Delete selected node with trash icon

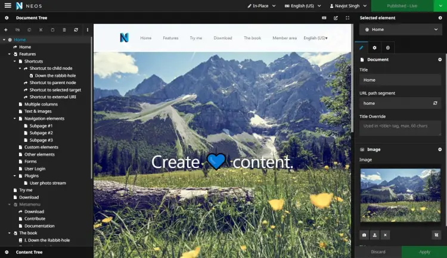(64, 30)
